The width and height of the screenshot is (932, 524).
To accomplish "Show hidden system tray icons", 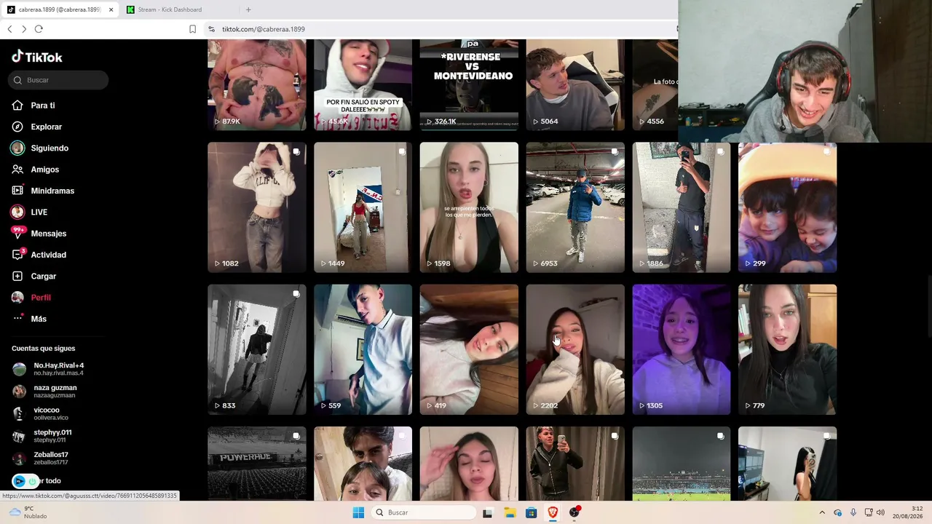I will 822,512.
